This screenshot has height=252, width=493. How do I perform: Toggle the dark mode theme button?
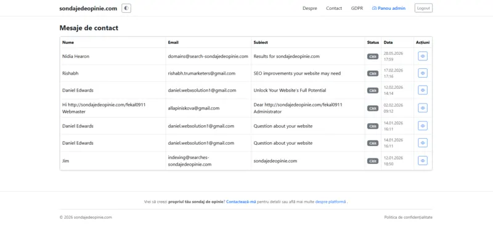pos(126,9)
